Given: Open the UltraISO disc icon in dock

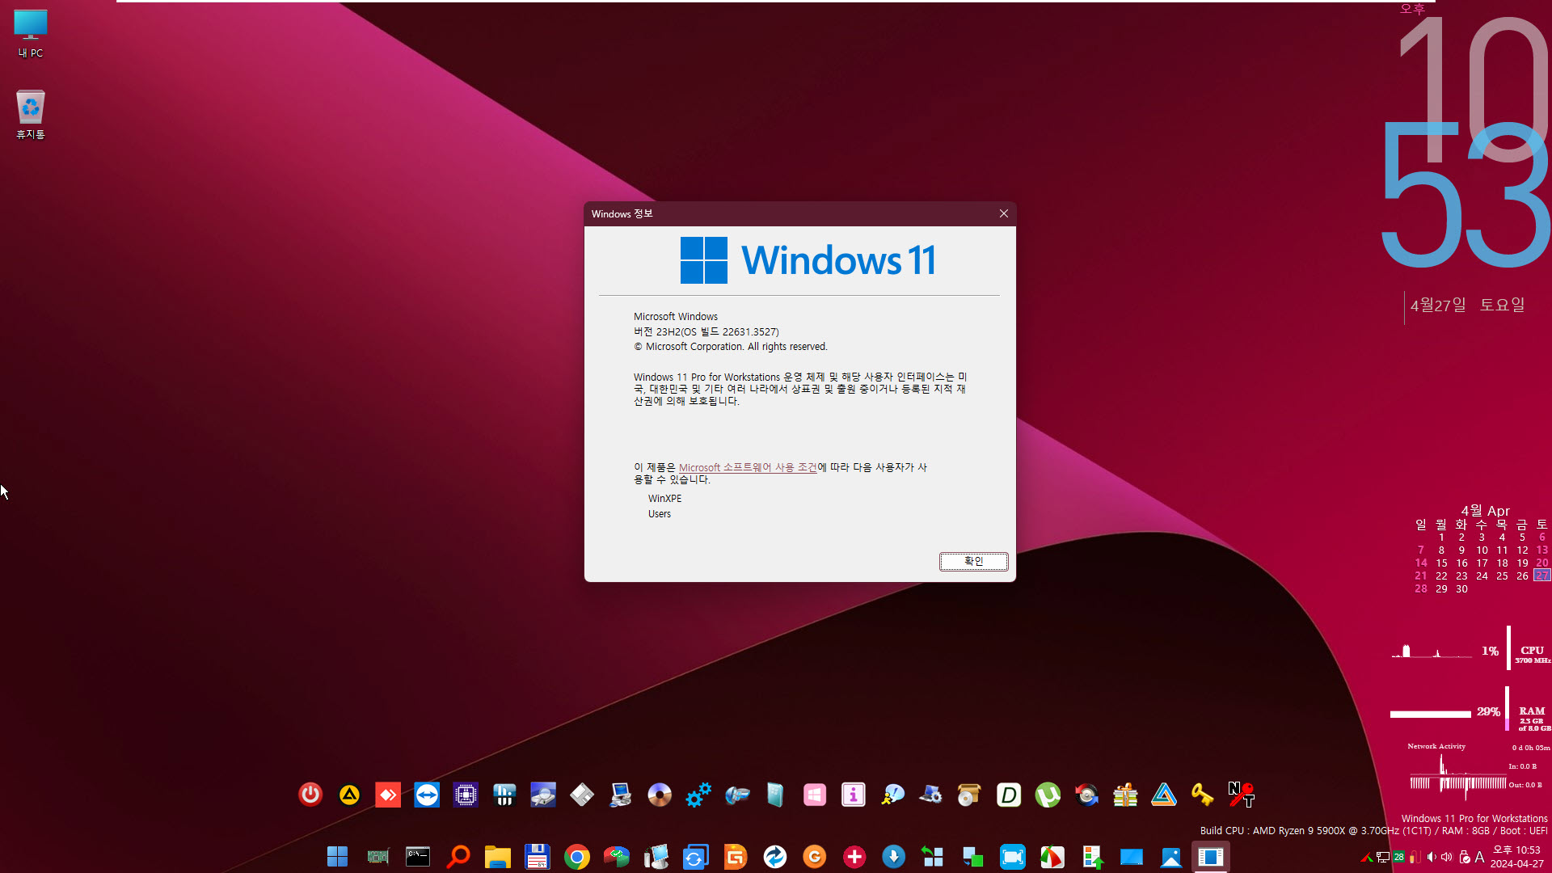Looking at the screenshot, I should coord(660,795).
